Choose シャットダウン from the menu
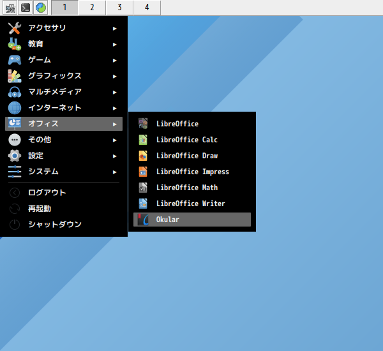Image resolution: width=383 pixels, height=351 pixels. (x=64, y=225)
